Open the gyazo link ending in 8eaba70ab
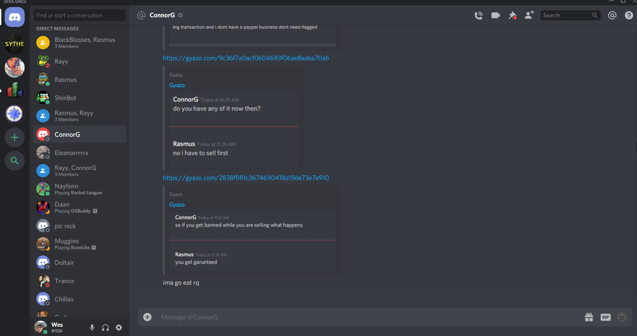This screenshot has width=637, height=336. 246,58
